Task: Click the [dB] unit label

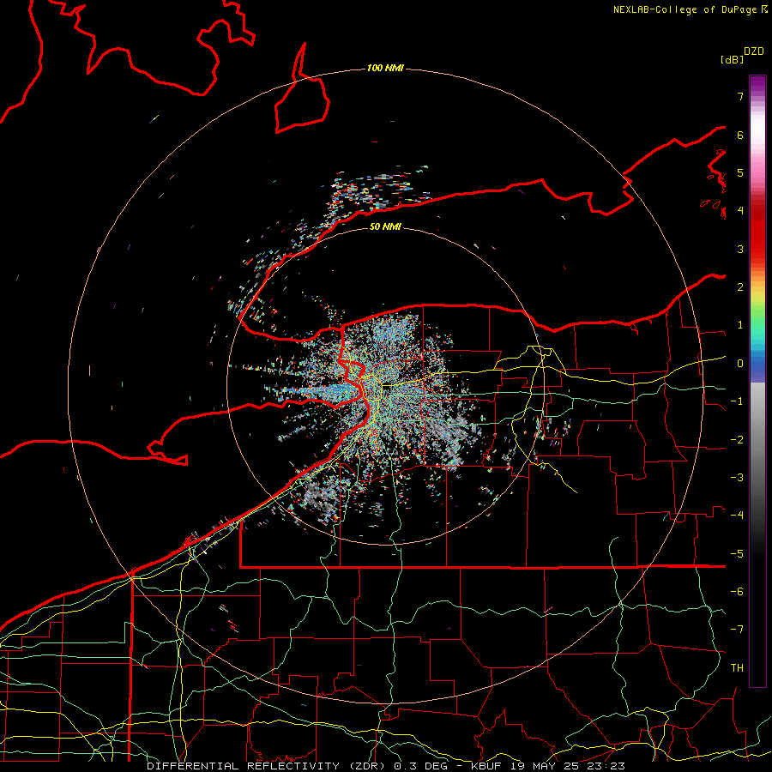Action: pos(732,59)
